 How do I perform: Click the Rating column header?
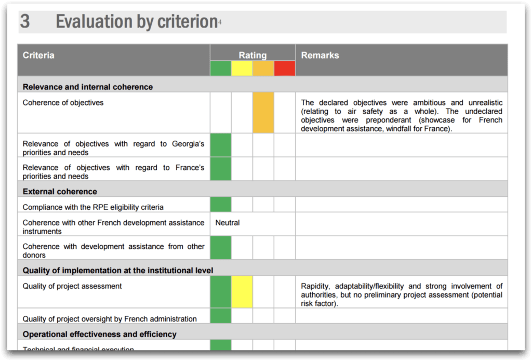(x=252, y=55)
